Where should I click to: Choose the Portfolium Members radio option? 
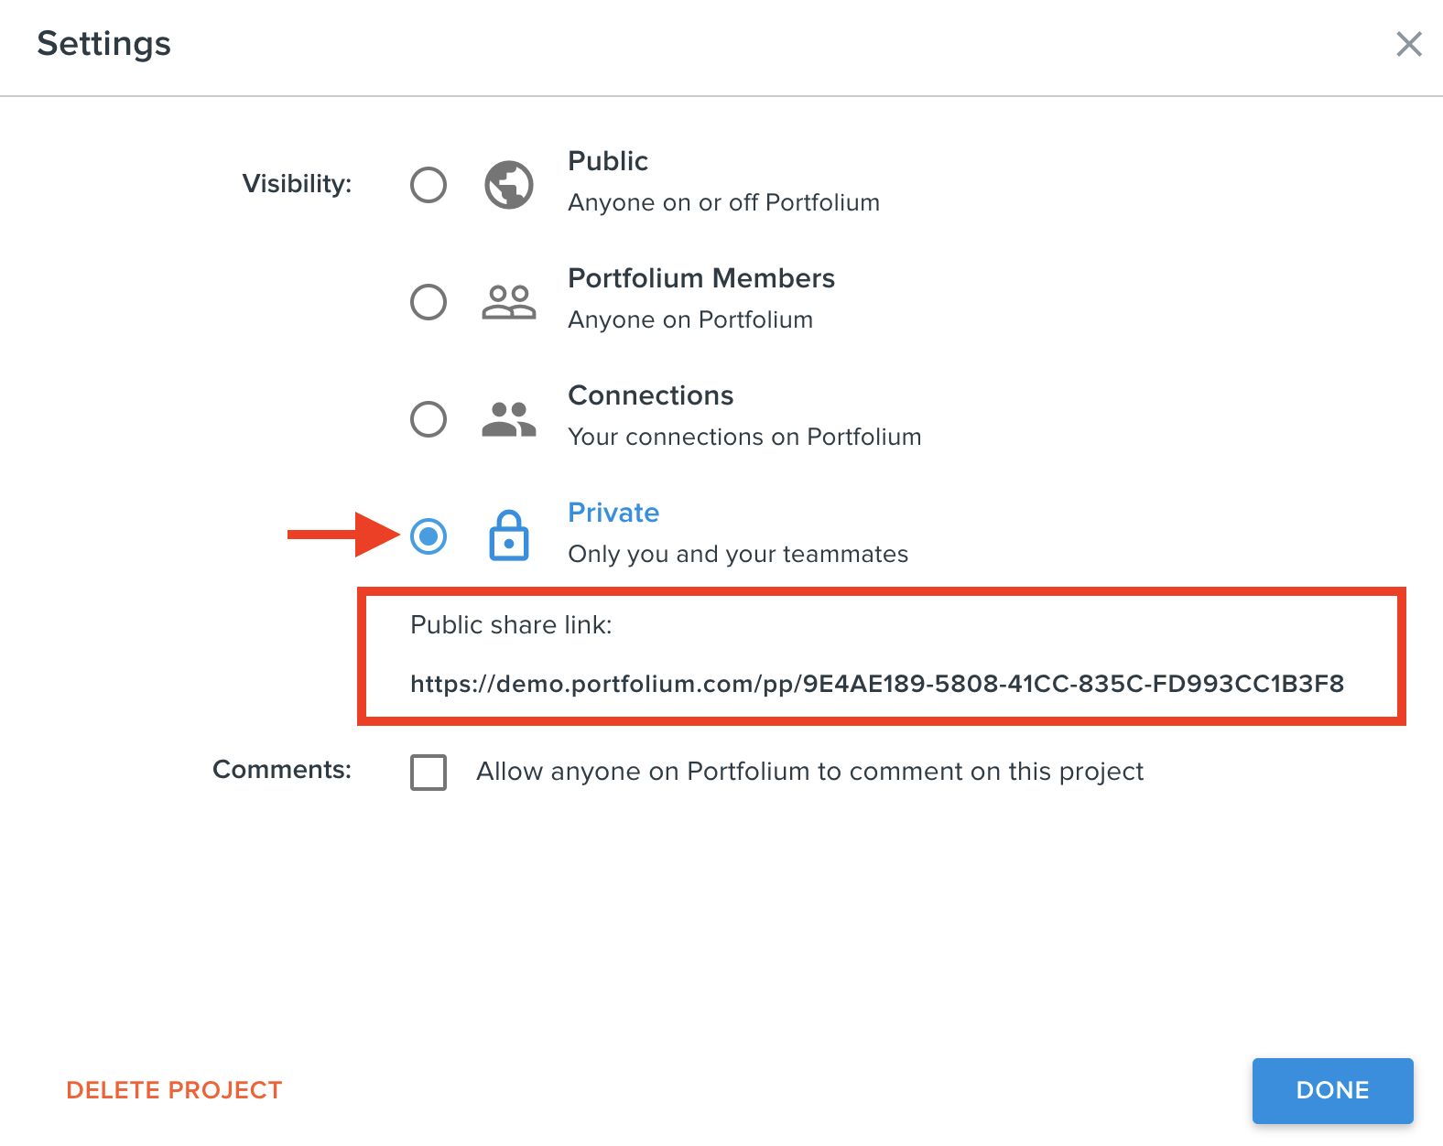click(x=429, y=302)
